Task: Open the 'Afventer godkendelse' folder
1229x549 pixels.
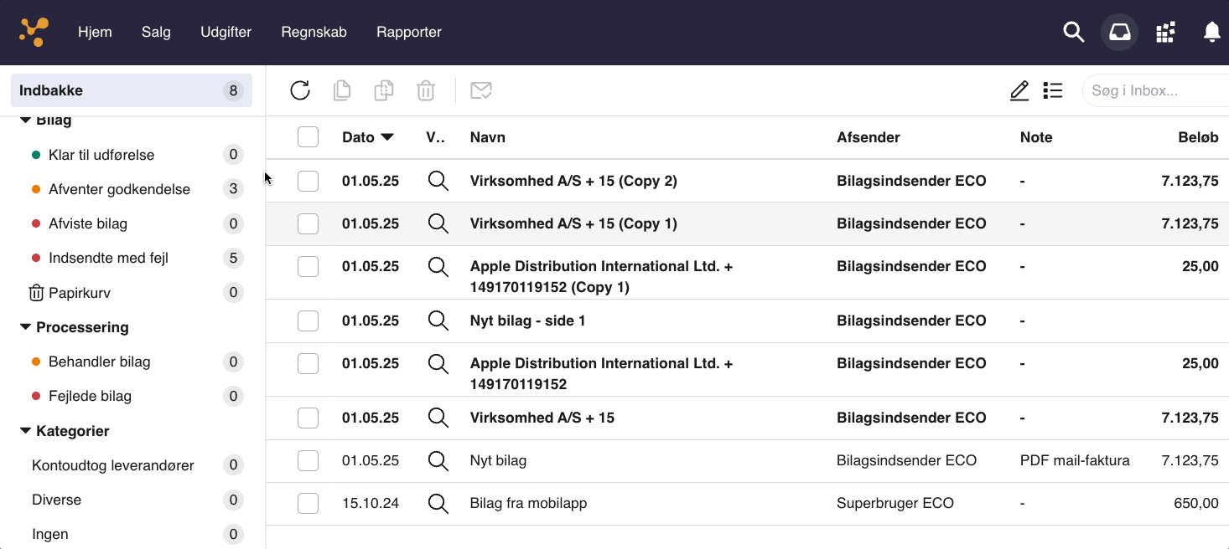Action: pyautogui.click(x=119, y=189)
